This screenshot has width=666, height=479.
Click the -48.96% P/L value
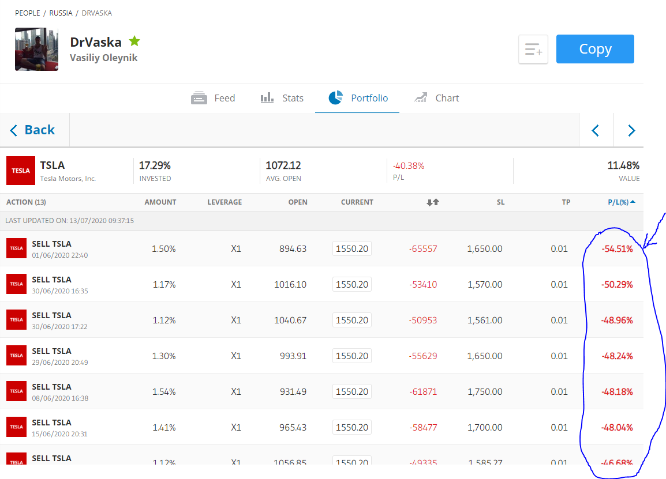(x=617, y=320)
